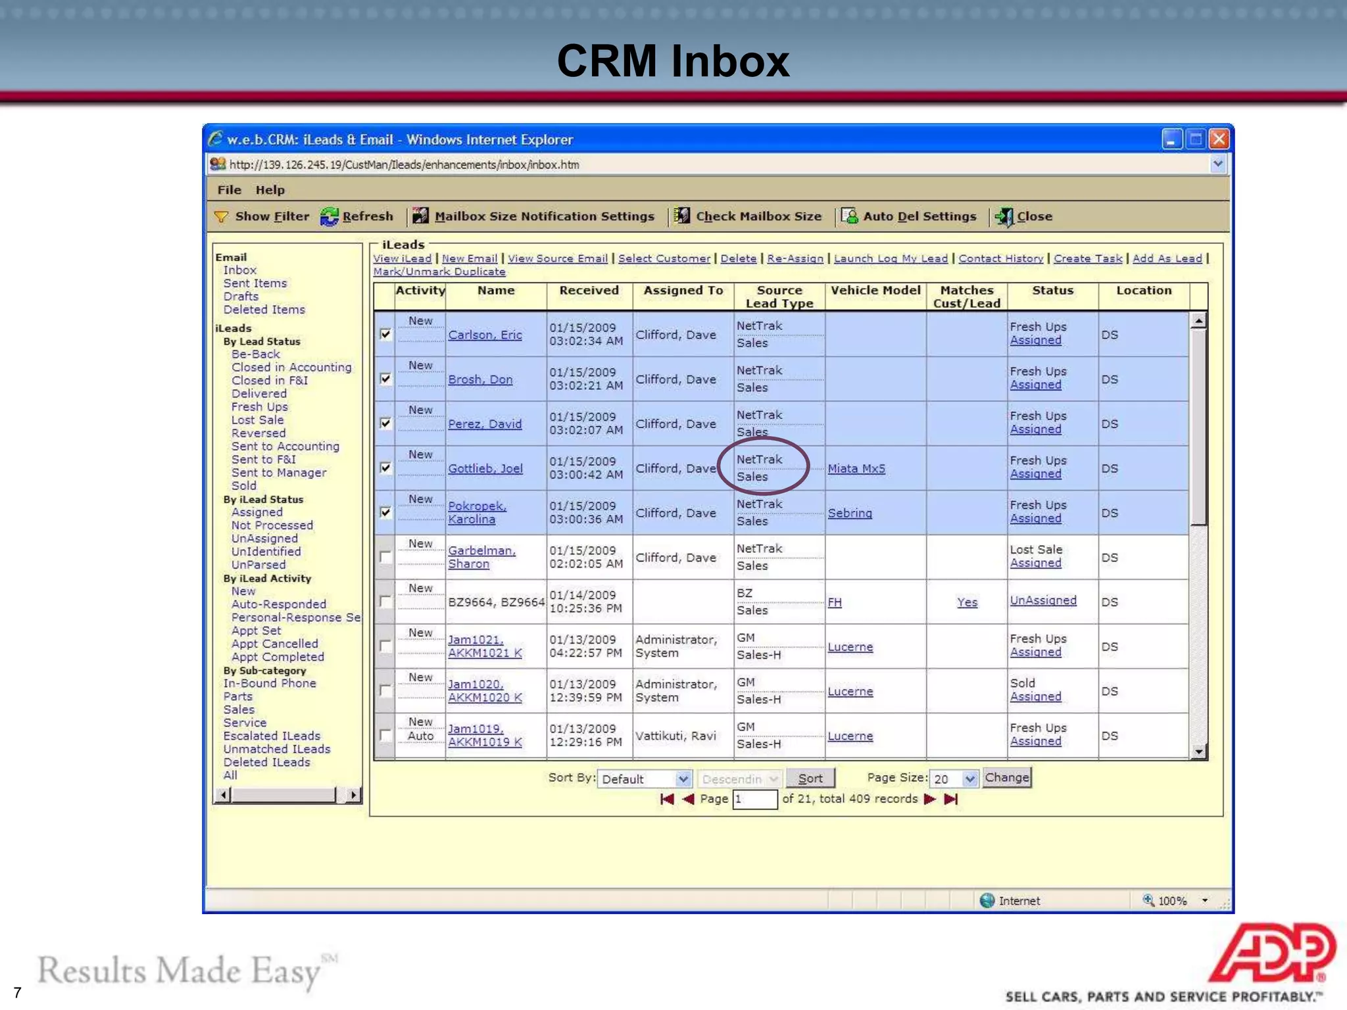
Task: Uncheck the Gottlieb, Joel lead checkbox
Action: click(x=385, y=468)
